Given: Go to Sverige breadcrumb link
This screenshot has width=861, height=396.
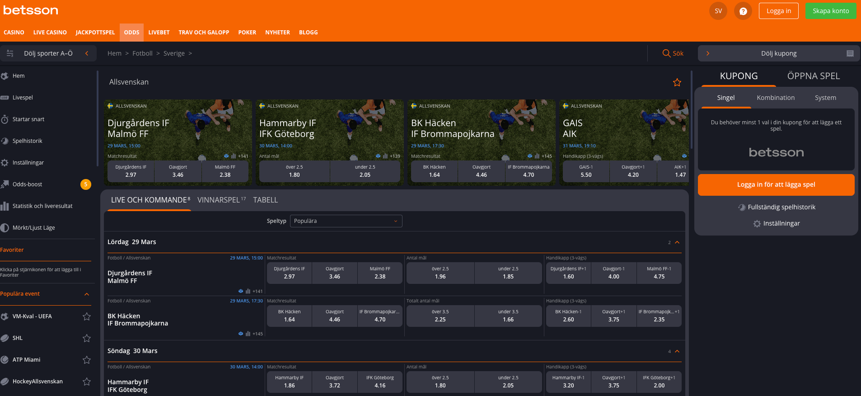Looking at the screenshot, I should click(x=174, y=53).
